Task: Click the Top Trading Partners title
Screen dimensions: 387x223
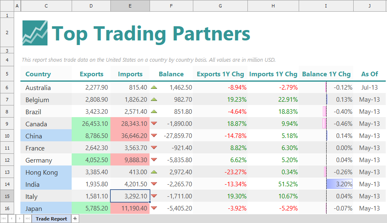Action: click(x=151, y=33)
